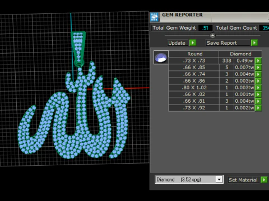Click the 338 gem count cell
Viewport: 269px width, 201px height.
[x=226, y=61]
